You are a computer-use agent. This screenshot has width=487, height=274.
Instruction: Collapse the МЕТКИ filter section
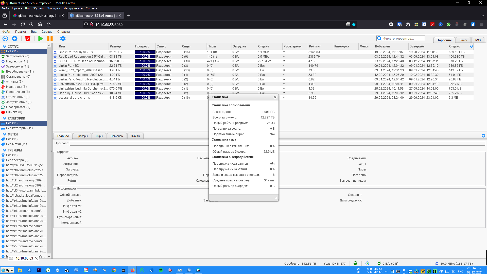[5, 134]
